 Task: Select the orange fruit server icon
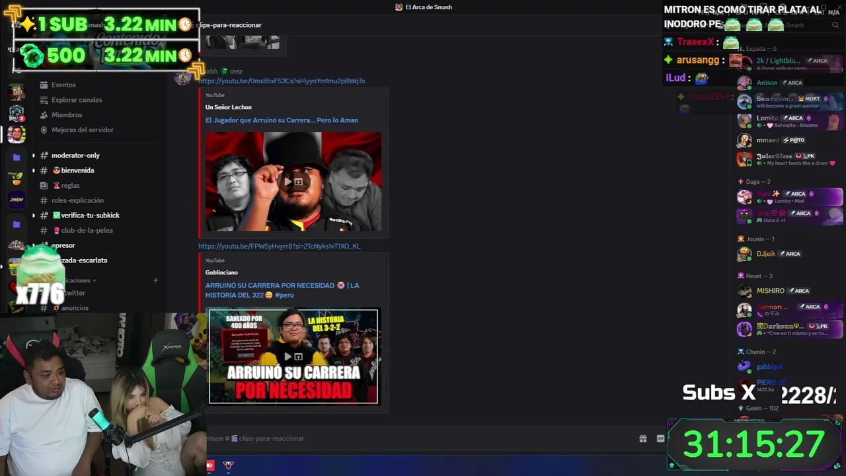(x=17, y=178)
